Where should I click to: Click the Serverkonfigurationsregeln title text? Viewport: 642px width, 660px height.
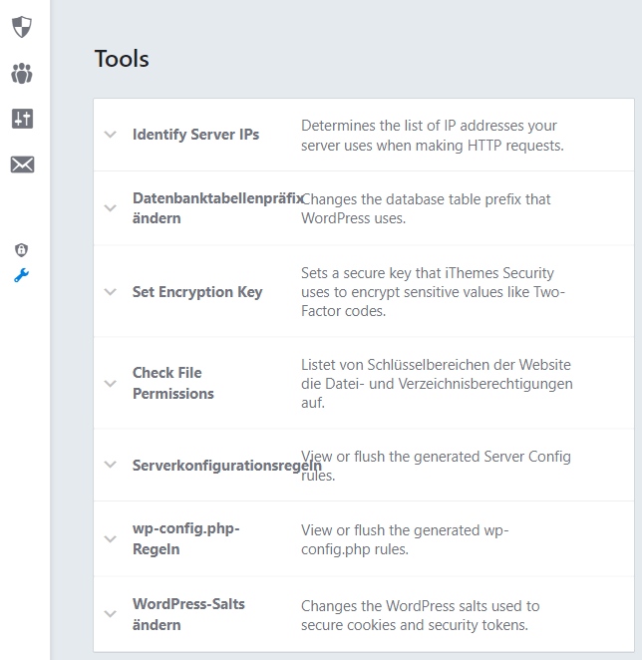(227, 466)
